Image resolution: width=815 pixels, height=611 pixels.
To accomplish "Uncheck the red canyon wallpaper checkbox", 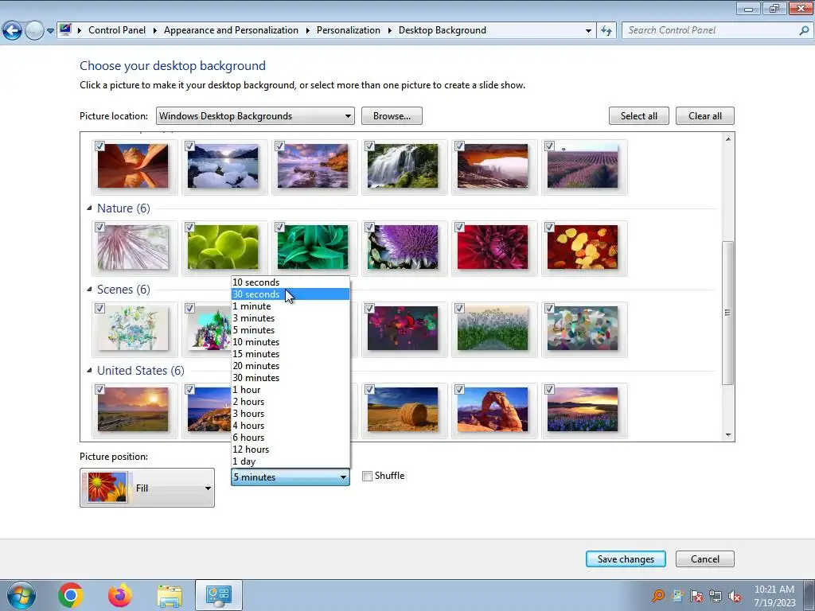I will (x=99, y=146).
